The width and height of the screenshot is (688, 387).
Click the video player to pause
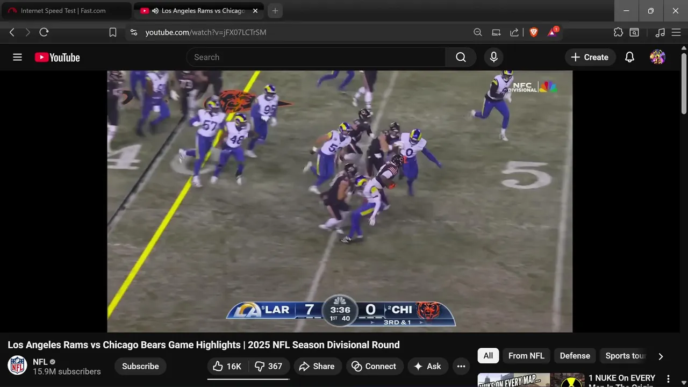[340, 201]
